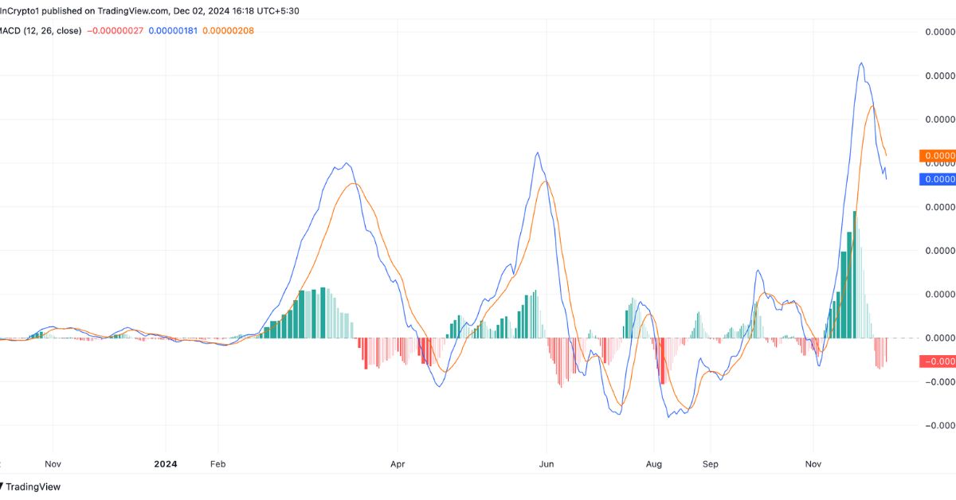This screenshot has height=500, width=956.
Task: Click the Apr label on the time axis
Action: coord(398,463)
